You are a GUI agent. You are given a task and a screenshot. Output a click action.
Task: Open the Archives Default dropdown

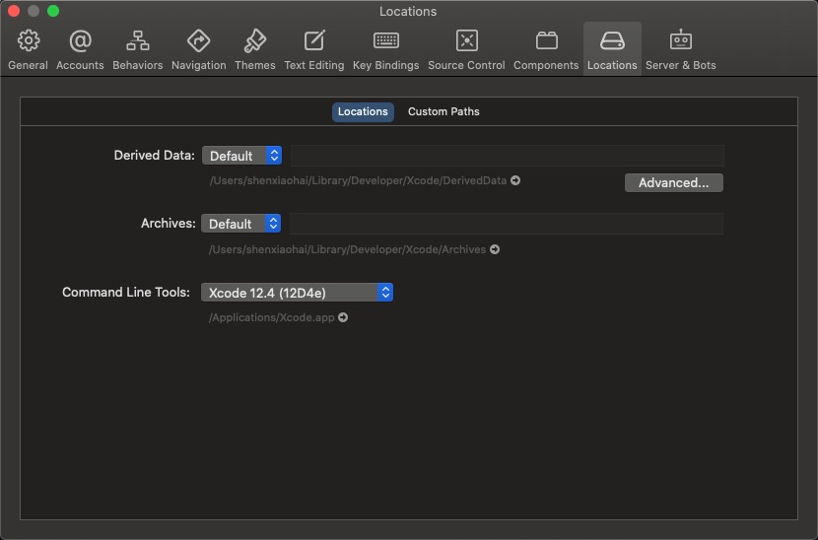[241, 224]
